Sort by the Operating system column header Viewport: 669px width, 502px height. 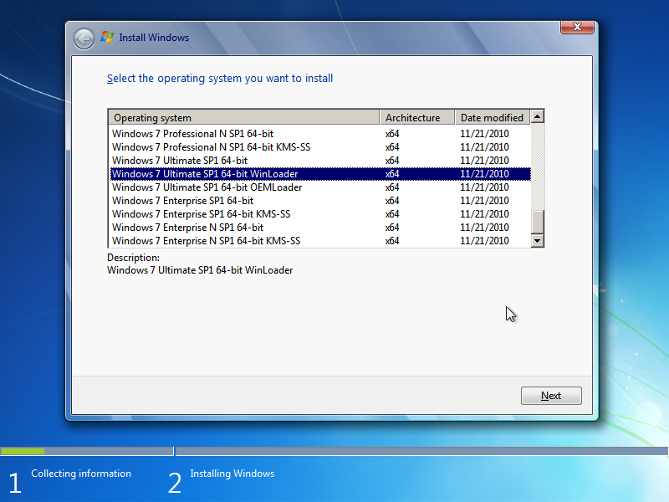[243, 117]
